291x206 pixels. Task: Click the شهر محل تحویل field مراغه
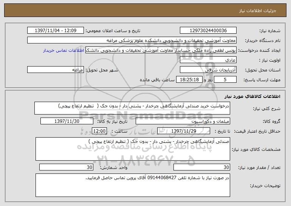tap(56, 70)
